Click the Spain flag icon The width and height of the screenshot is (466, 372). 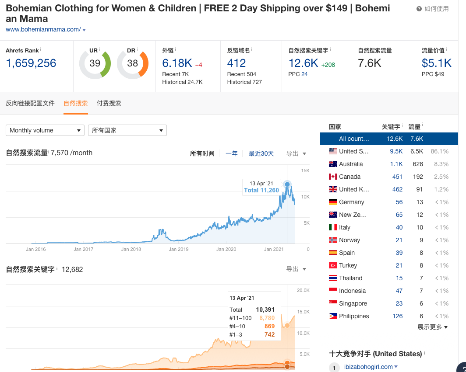[333, 253]
